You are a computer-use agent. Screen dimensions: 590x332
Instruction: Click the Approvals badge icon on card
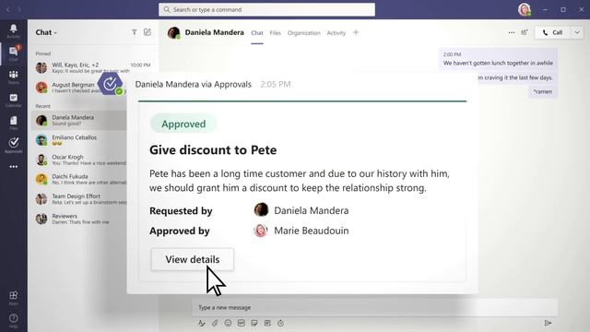coord(111,84)
